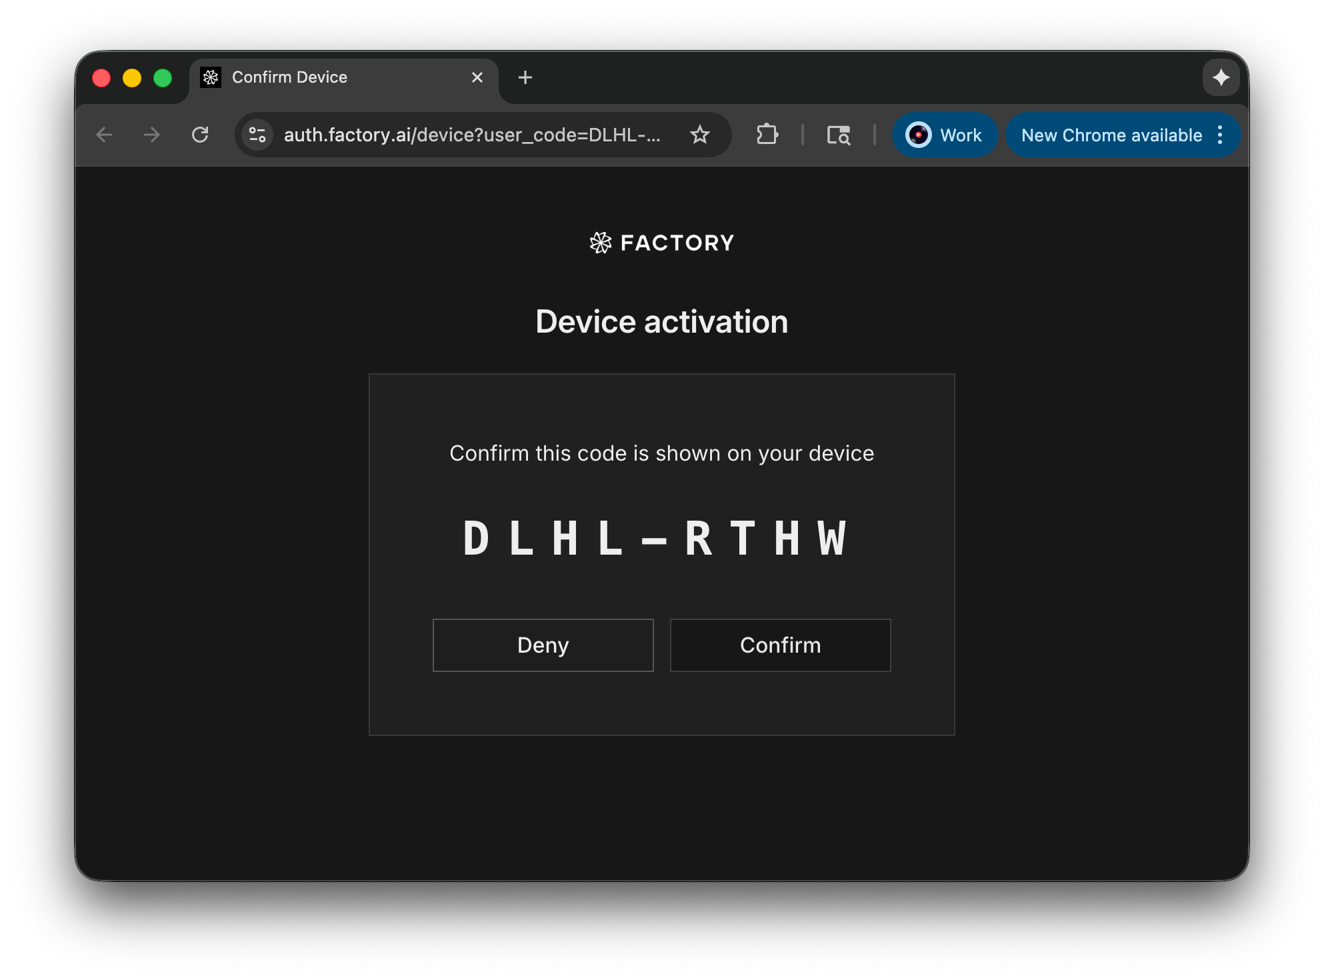Open a new tab with plus
The image size is (1324, 980).
525,77
